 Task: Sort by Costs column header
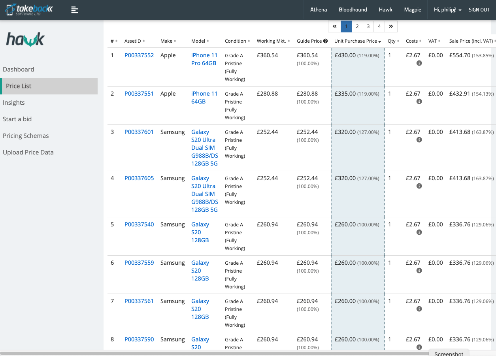(x=414, y=41)
